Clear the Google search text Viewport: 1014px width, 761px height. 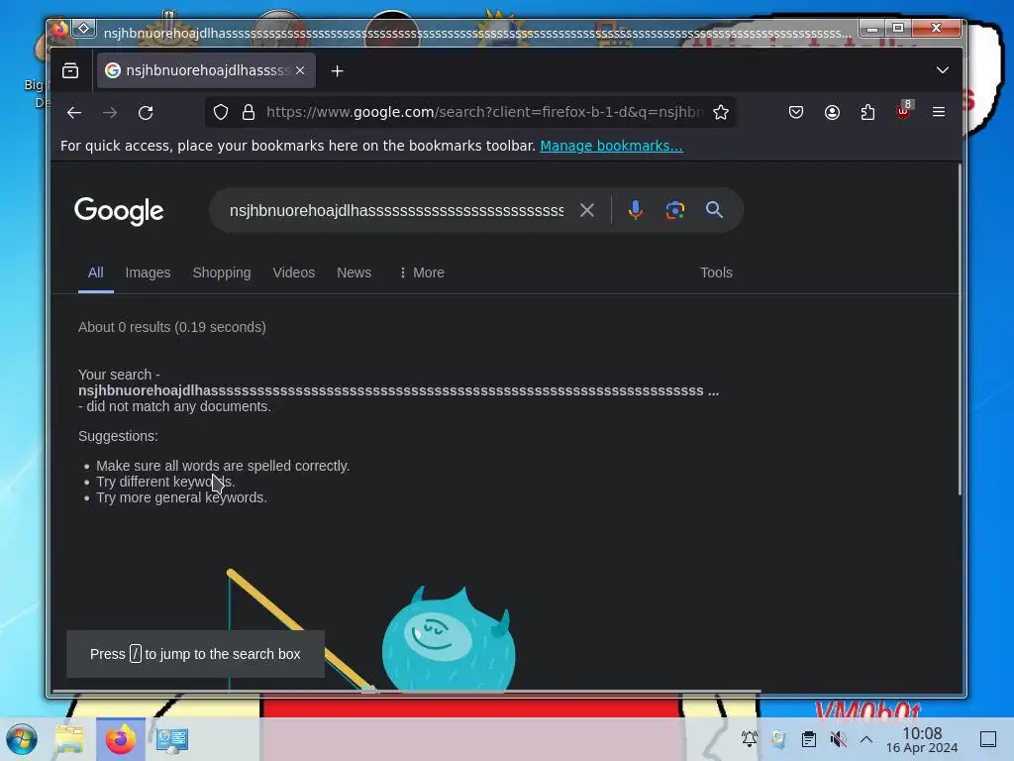click(586, 210)
